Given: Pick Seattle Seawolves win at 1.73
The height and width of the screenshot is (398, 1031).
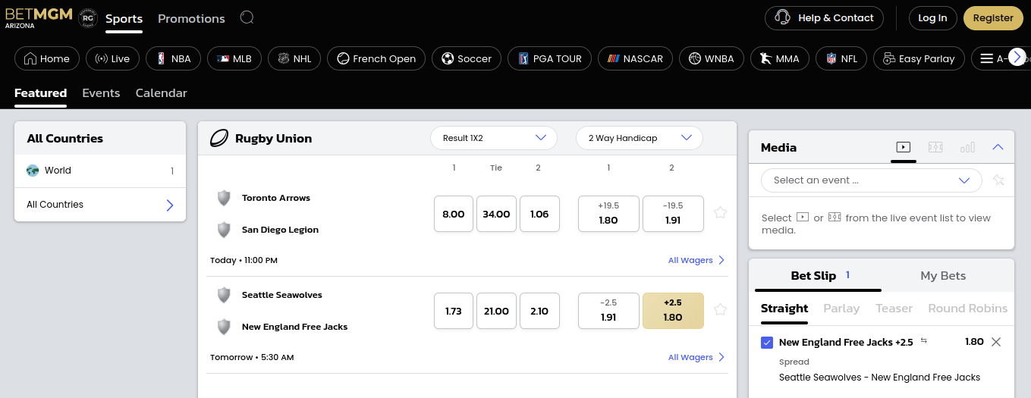Looking at the screenshot, I should click(454, 311).
